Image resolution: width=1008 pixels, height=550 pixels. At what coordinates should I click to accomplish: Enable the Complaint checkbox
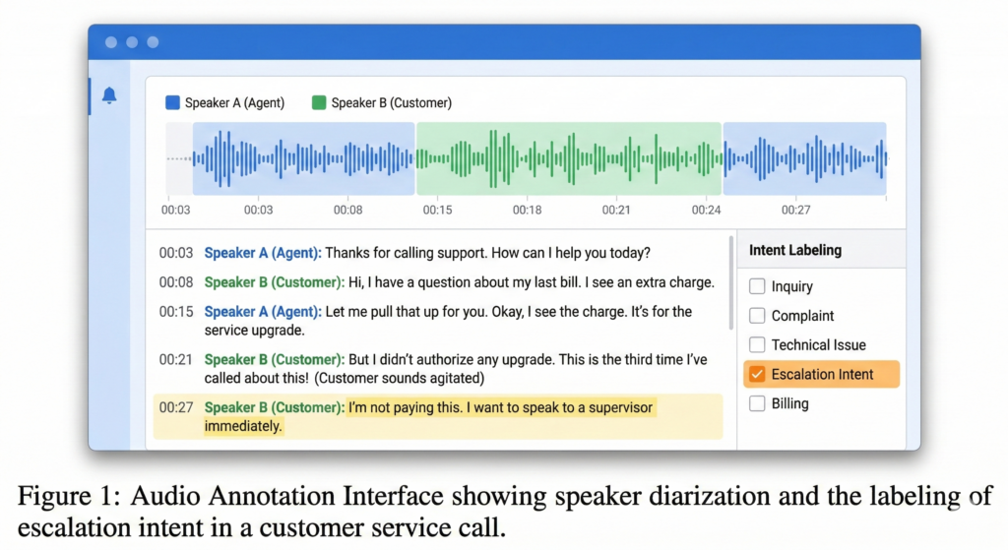point(757,316)
